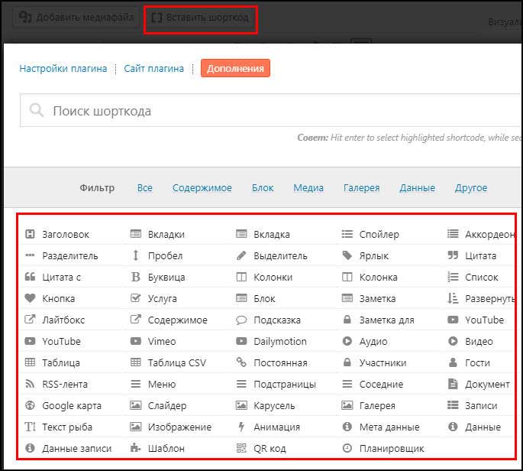Click the Заметка для lock icon
The height and width of the screenshot is (471, 523).
point(347,320)
